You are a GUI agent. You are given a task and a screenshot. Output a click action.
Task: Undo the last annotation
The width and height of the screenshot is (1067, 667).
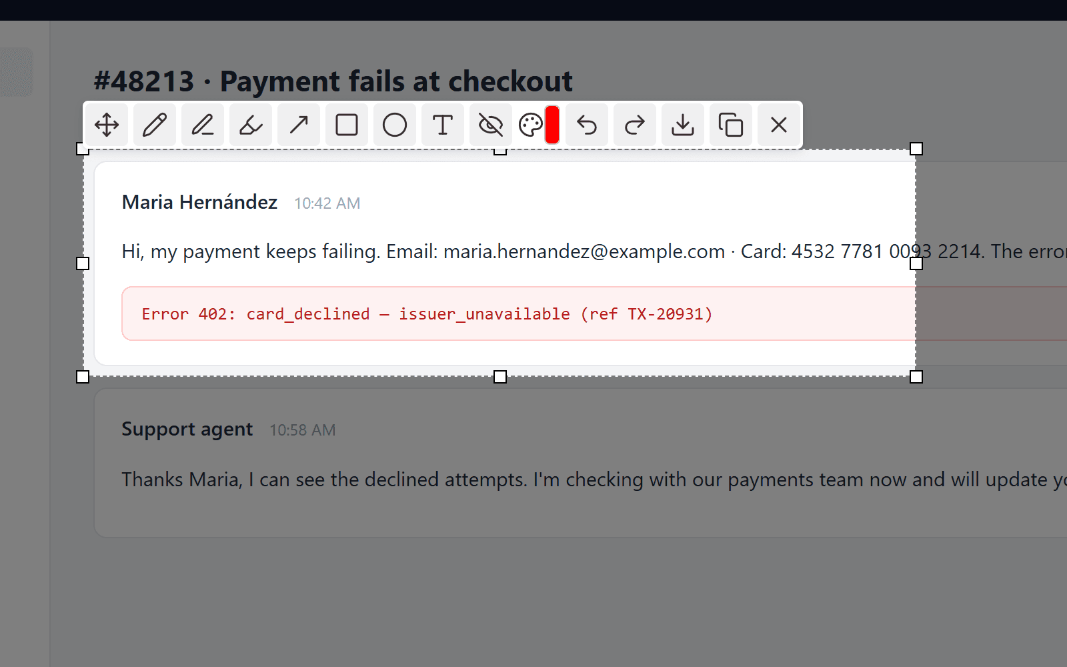coord(587,125)
